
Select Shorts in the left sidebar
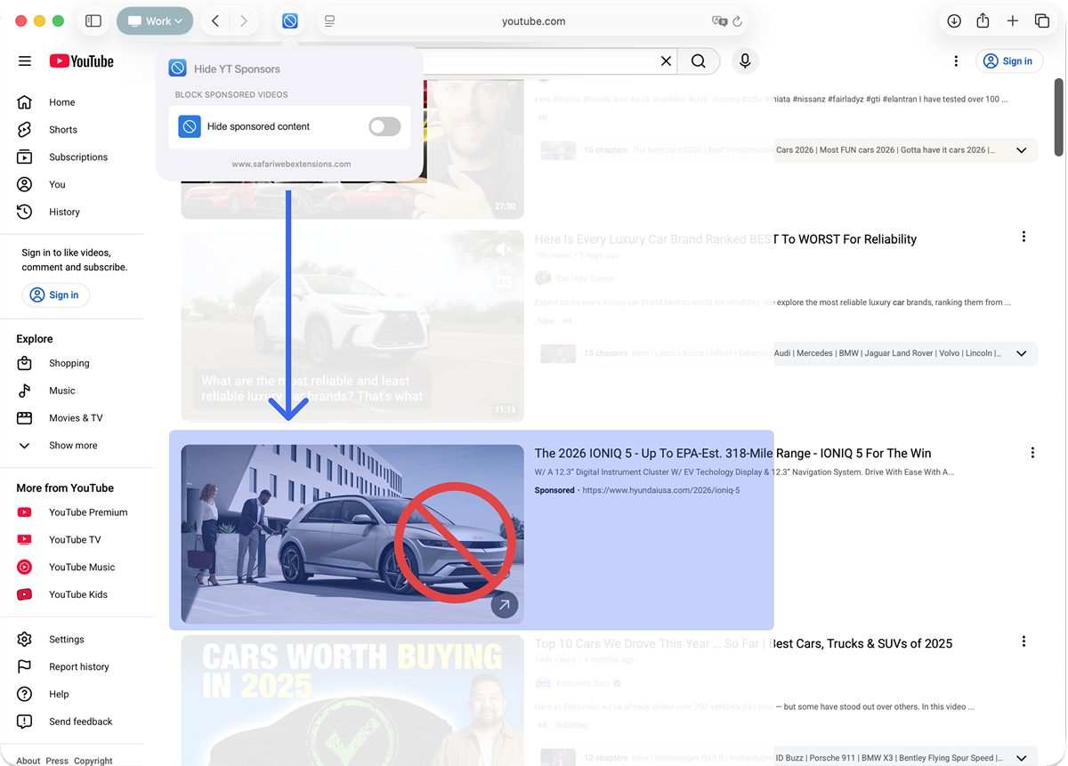click(x=62, y=129)
